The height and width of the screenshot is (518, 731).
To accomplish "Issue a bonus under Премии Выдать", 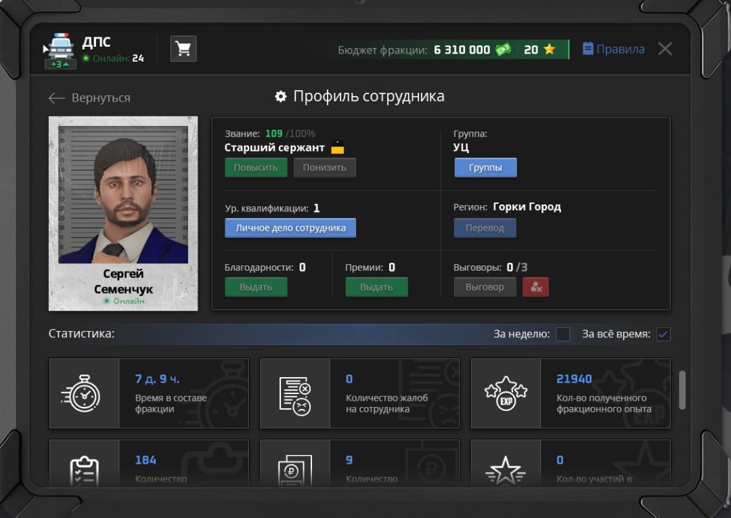I will [x=377, y=286].
